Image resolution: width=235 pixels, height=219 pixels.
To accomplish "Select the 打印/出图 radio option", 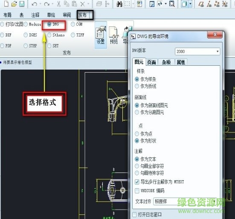I will (2, 24).
